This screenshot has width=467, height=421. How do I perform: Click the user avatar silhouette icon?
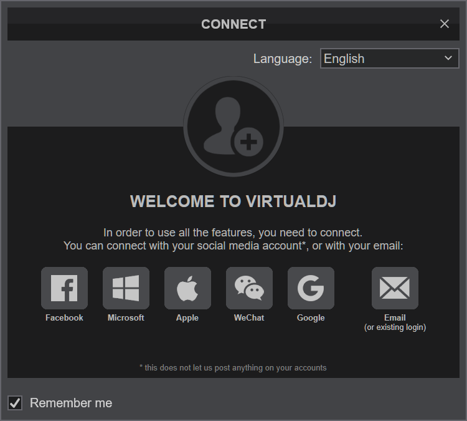[233, 127]
